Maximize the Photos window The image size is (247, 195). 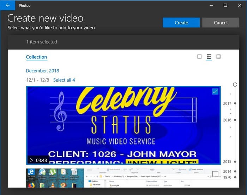[225, 5]
